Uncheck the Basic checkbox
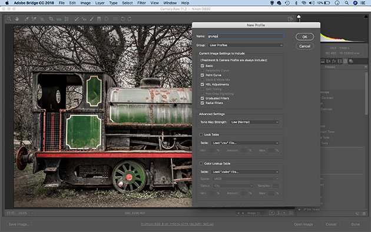 tap(203, 66)
